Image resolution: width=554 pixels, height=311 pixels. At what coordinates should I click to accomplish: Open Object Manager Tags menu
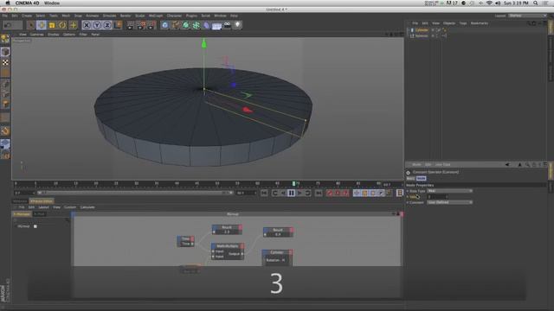pyautogui.click(x=463, y=23)
